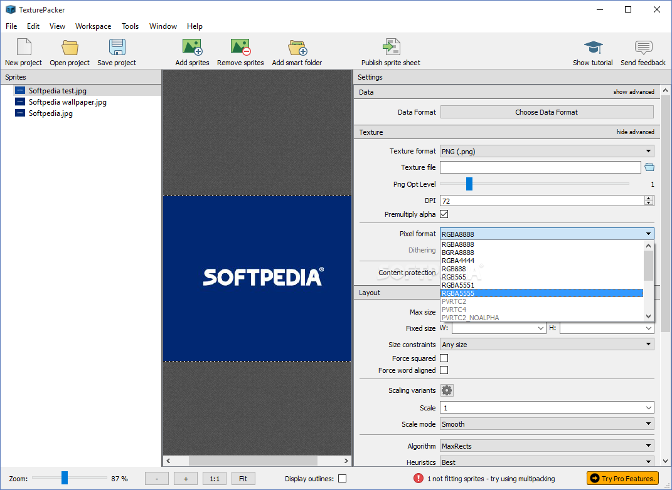Click the red warning icon in status bar
This screenshot has width=672, height=490.
point(419,479)
